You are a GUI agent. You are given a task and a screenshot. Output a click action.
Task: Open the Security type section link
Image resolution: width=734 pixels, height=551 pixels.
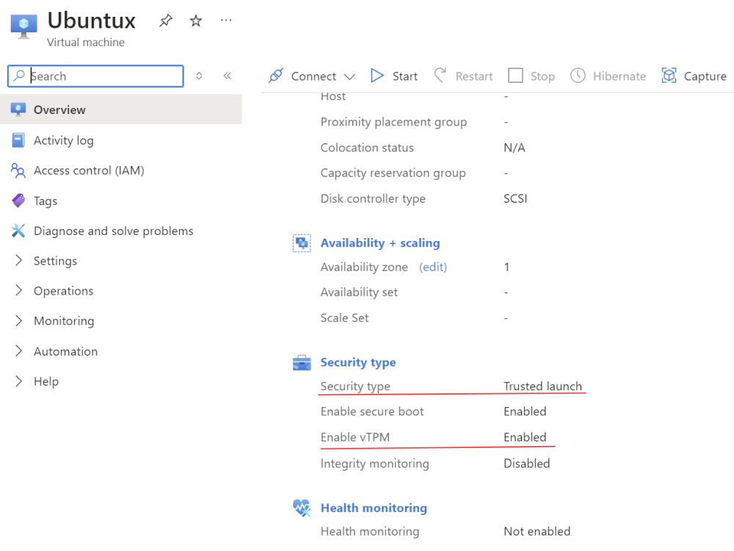coord(358,362)
